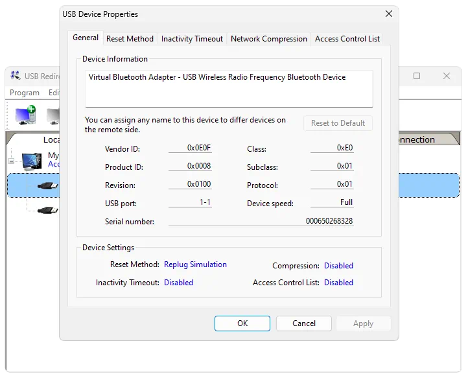
Task: Click the USB Redirector app title icon
Action: (x=15, y=76)
